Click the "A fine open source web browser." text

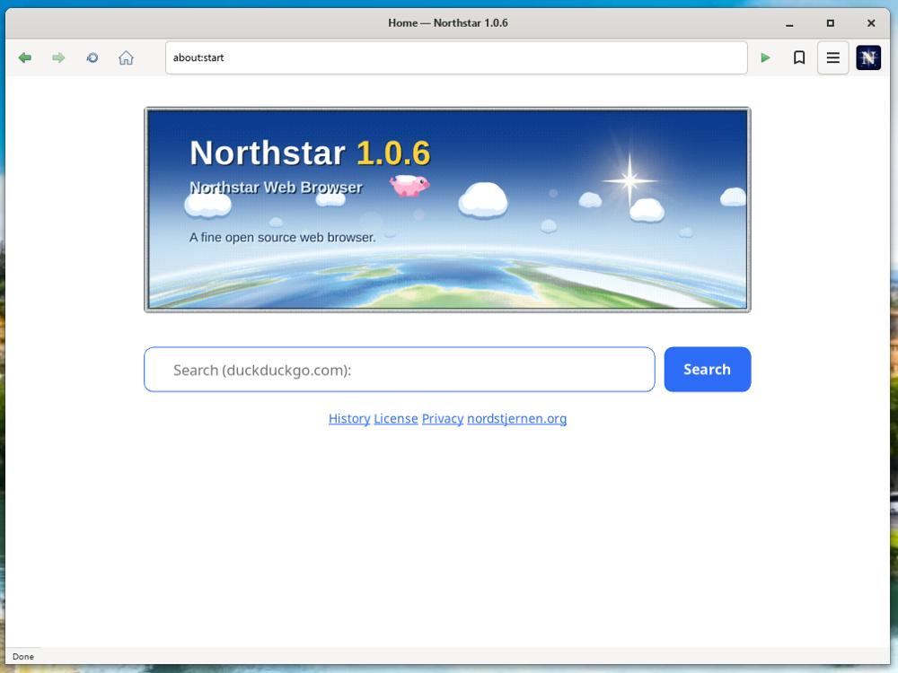pyautogui.click(x=282, y=238)
